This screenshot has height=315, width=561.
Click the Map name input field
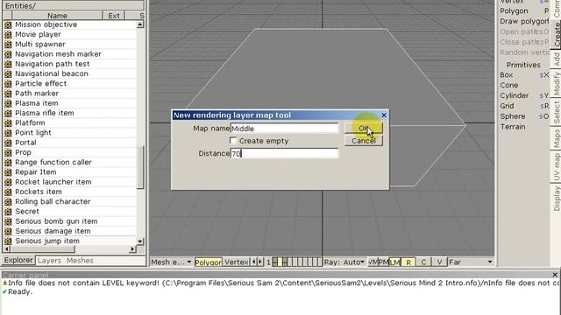click(284, 129)
